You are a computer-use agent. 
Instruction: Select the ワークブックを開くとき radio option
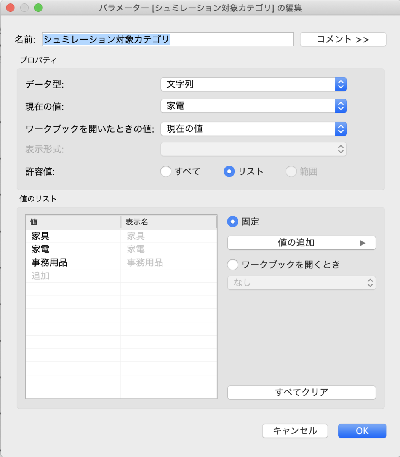pyautogui.click(x=233, y=264)
